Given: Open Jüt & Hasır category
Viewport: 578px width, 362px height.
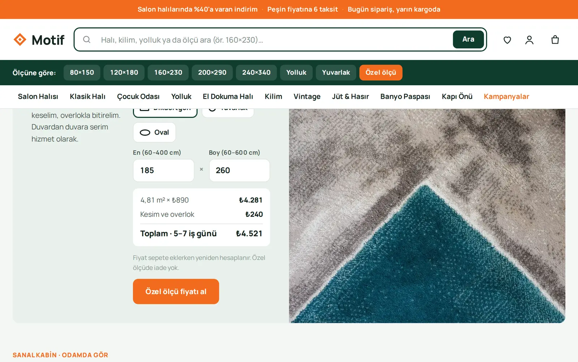Looking at the screenshot, I should click(x=350, y=97).
